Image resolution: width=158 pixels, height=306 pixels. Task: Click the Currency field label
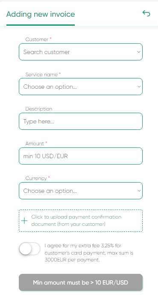(36, 178)
